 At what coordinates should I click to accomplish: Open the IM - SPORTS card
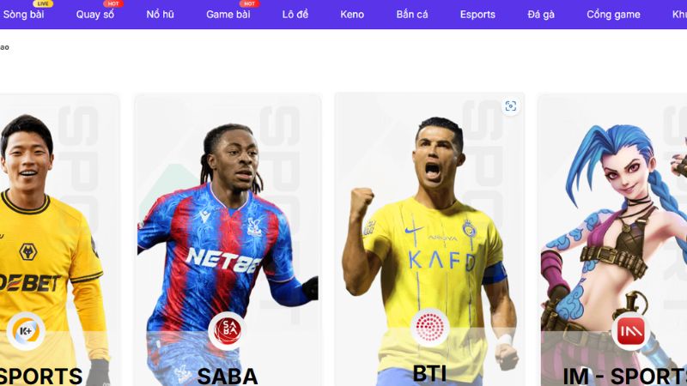(612, 240)
